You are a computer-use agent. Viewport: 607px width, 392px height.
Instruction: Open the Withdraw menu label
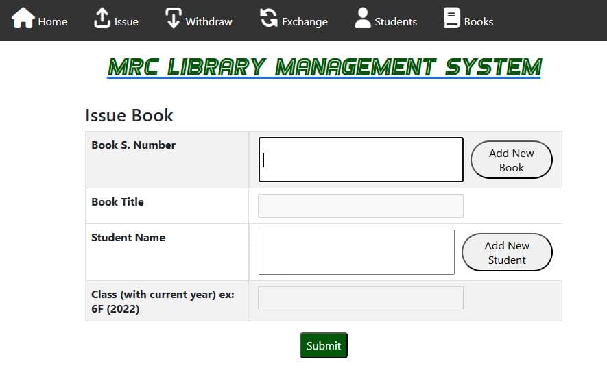pos(209,22)
